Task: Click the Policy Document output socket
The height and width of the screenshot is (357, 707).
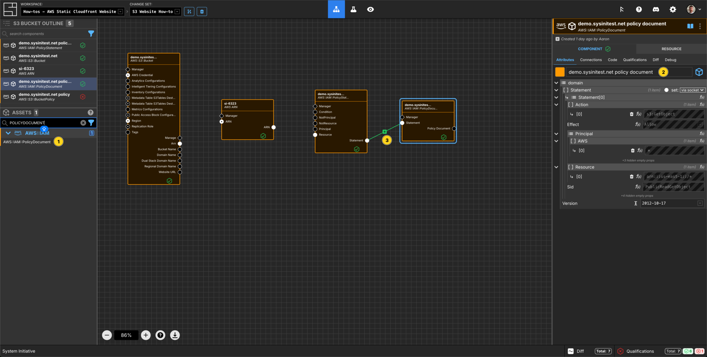Action: click(454, 129)
